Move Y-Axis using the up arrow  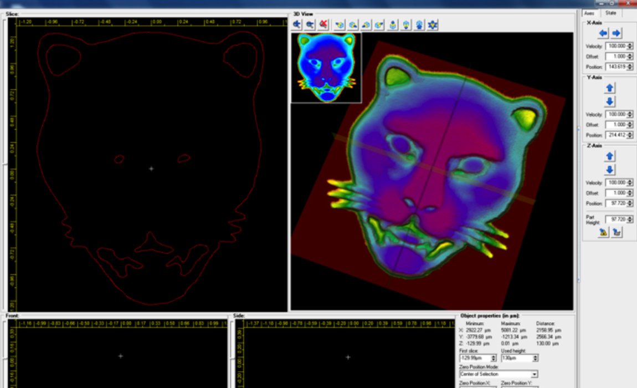[x=610, y=88]
